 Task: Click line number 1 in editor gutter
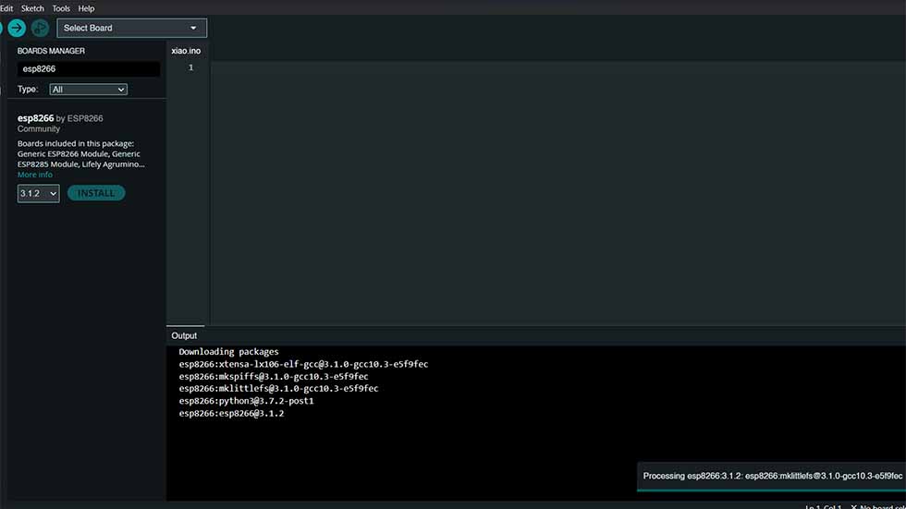190,67
